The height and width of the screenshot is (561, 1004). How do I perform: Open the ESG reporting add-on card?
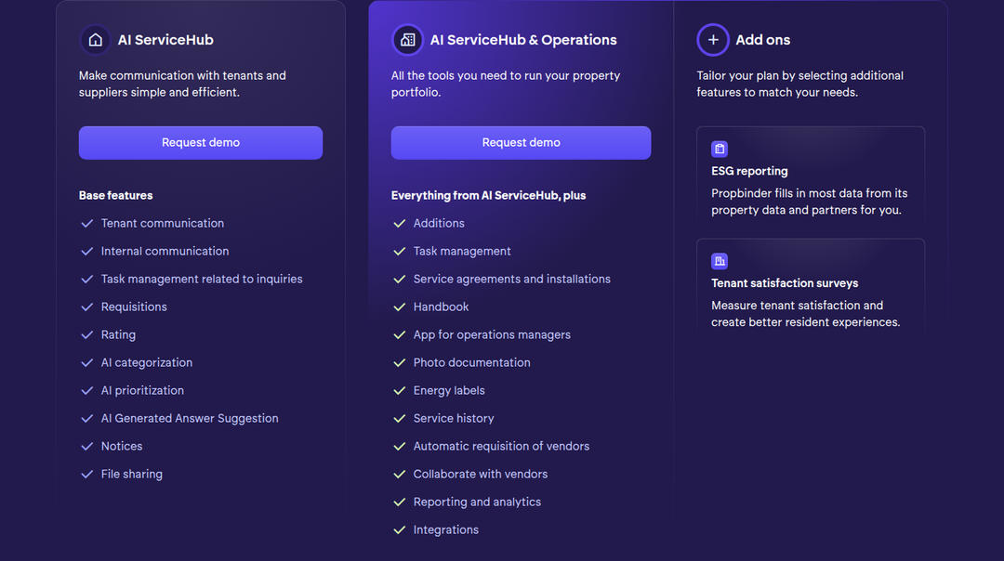[811, 176]
